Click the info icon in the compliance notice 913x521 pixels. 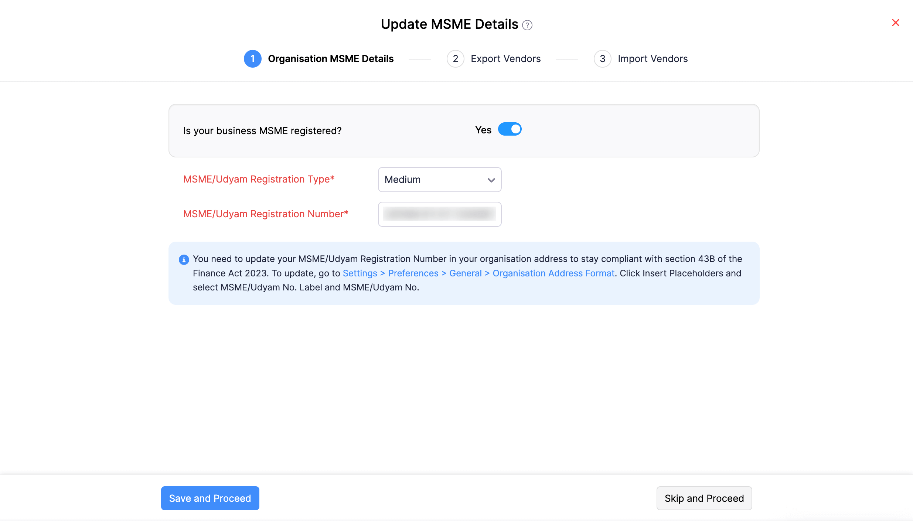click(184, 259)
